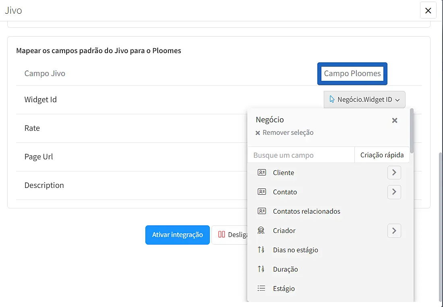The height and width of the screenshot is (307, 443).
Task: Click the Ativar integração button
Action: pos(177,235)
